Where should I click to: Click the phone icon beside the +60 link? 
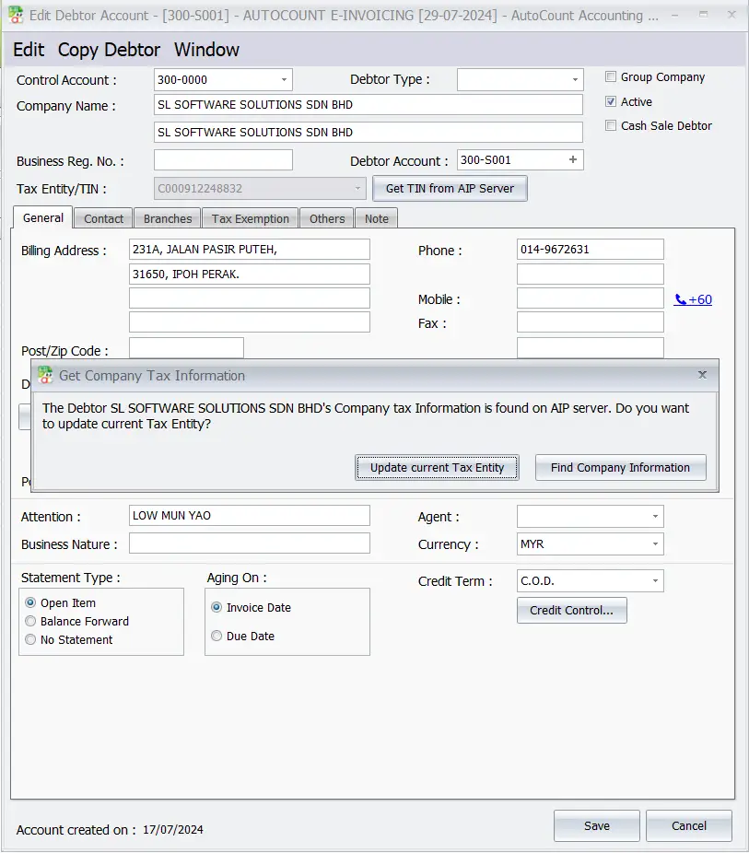pos(680,298)
